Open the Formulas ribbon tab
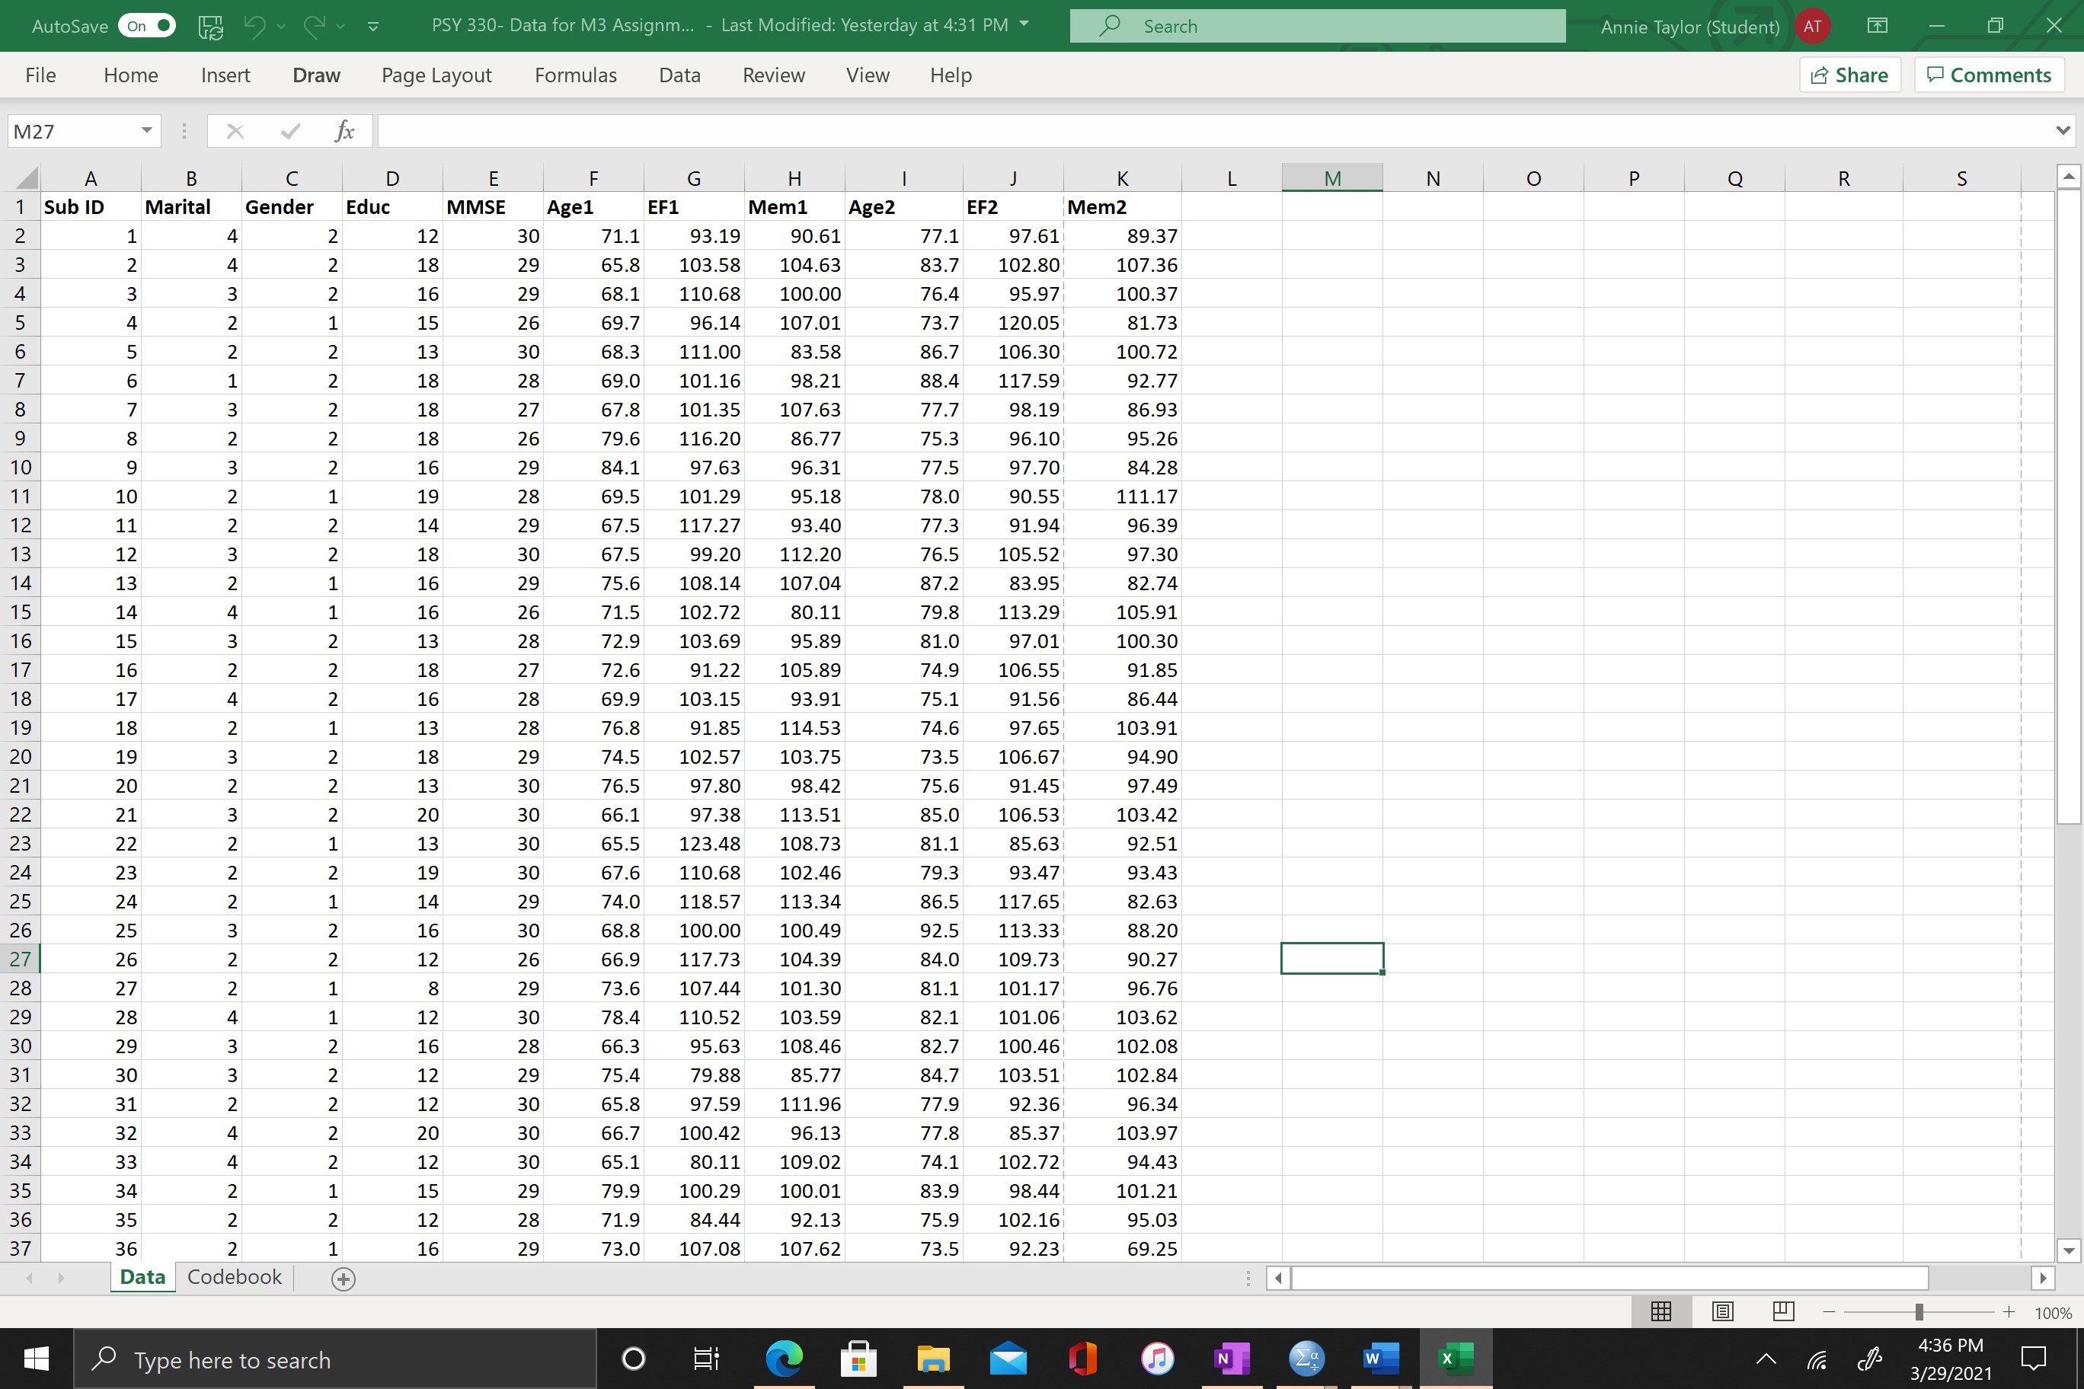This screenshot has width=2084, height=1389. (x=575, y=75)
